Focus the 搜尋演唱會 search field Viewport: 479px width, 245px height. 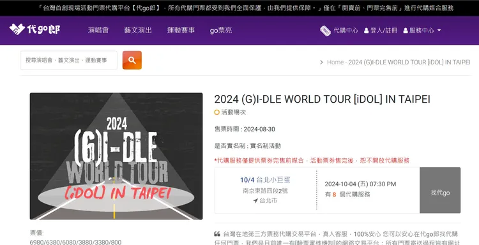[x=69, y=60]
